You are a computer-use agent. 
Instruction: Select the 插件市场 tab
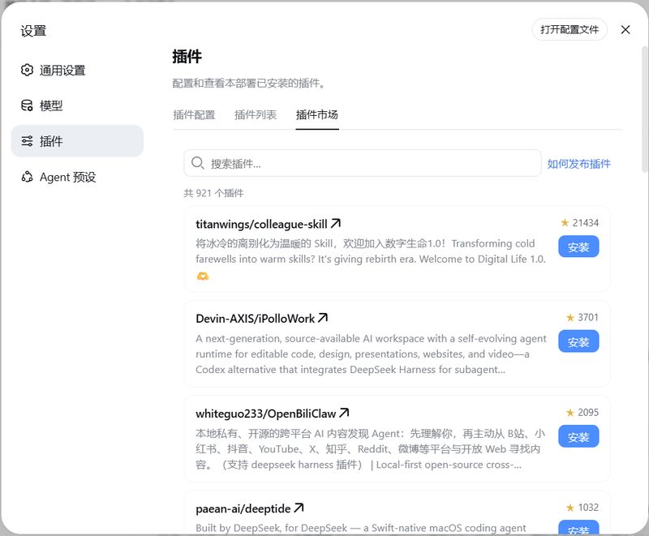317,114
